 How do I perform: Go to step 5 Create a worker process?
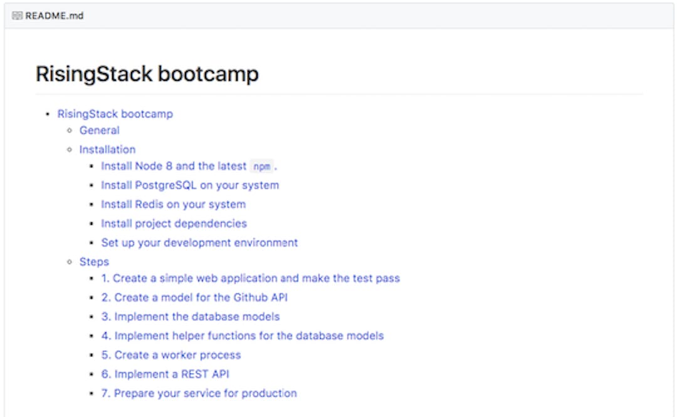(171, 355)
